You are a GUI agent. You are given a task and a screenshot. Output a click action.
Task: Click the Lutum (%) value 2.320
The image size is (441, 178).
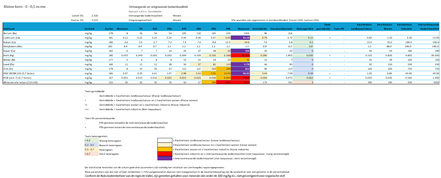(x=95, y=15)
